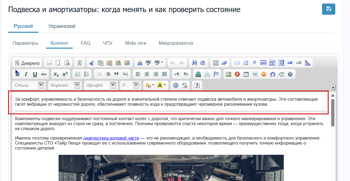The height and width of the screenshot is (181, 350).
Task: Insert a selection list form element
Action: (x=281, y=63)
